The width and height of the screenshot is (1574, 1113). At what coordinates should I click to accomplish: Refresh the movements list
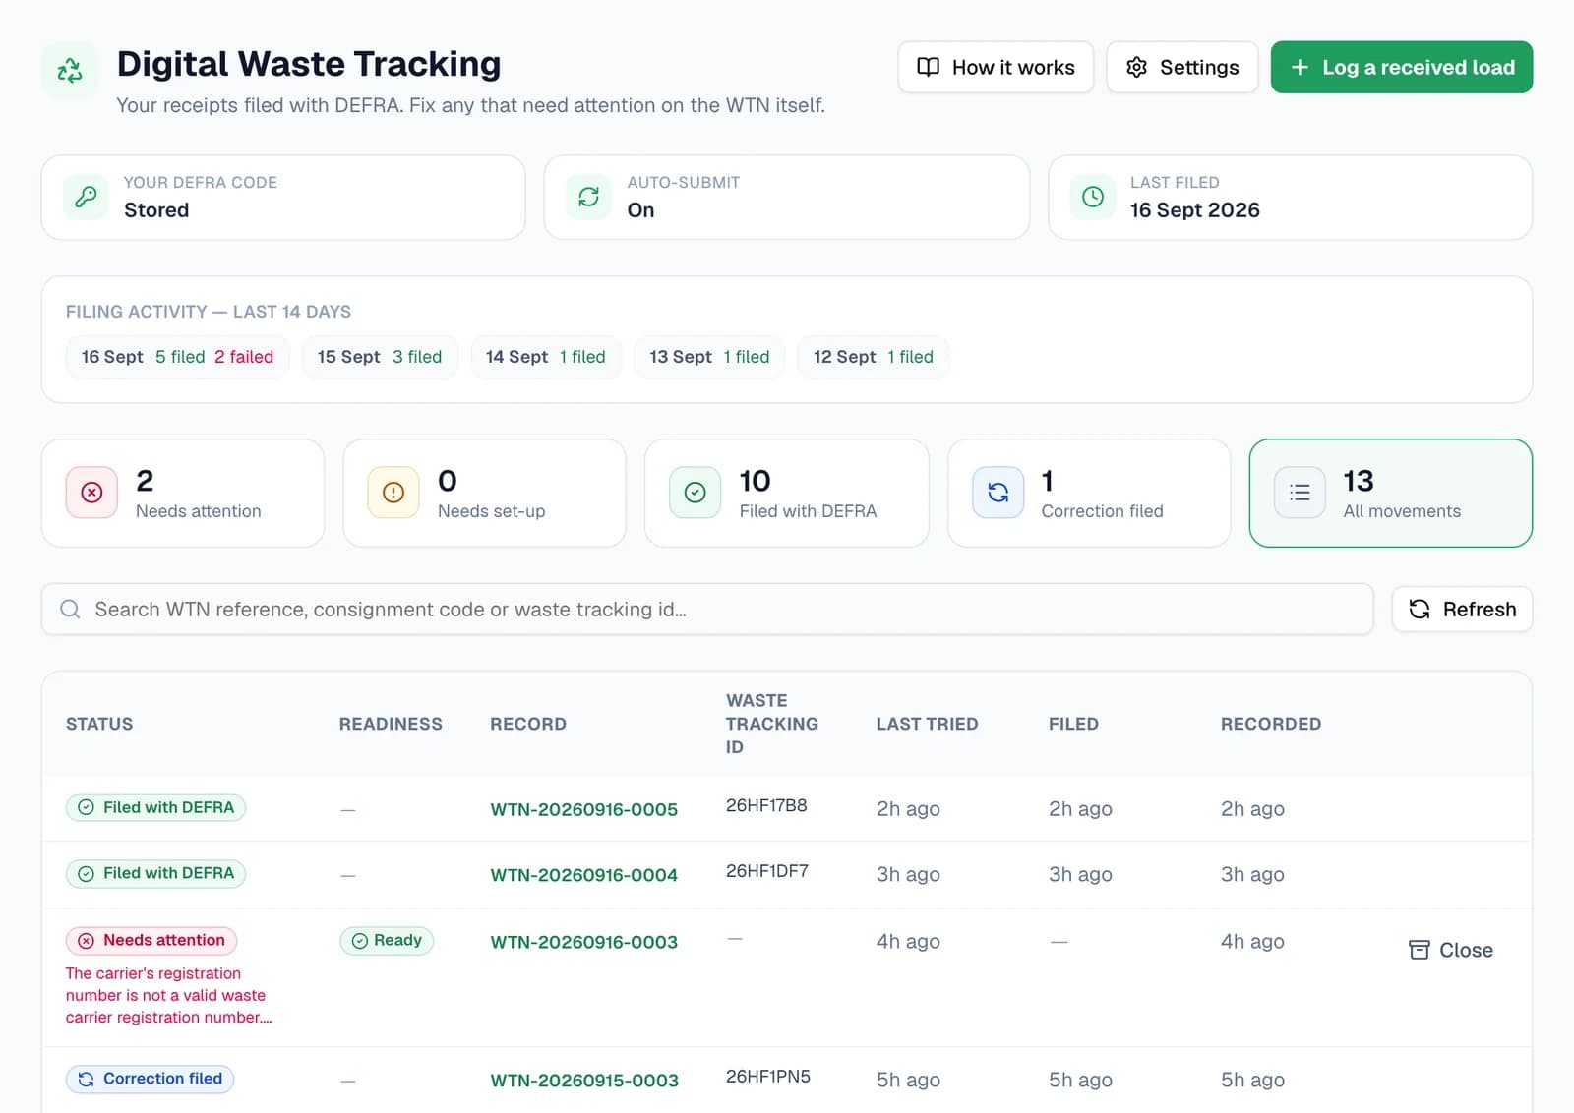[x=1462, y=610]
